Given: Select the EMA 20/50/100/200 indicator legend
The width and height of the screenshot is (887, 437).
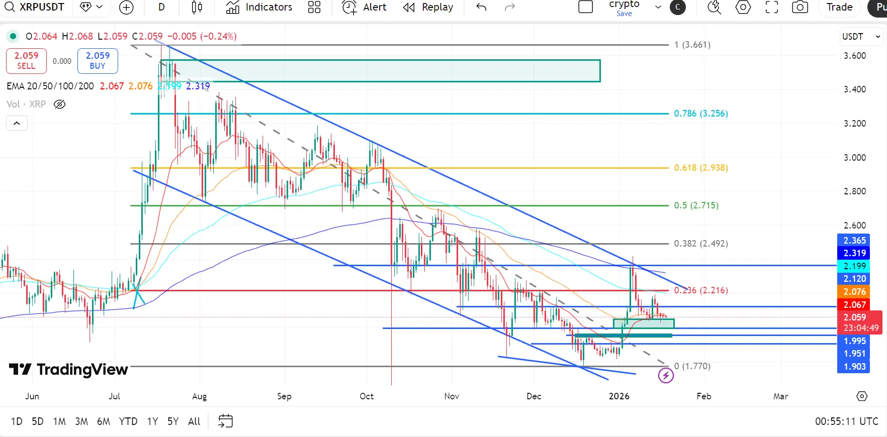Looking at the screenshot, I should 50,86.
